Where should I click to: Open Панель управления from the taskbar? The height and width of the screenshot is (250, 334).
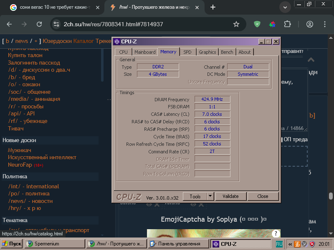pyautogui.click(x=179, y=244)
